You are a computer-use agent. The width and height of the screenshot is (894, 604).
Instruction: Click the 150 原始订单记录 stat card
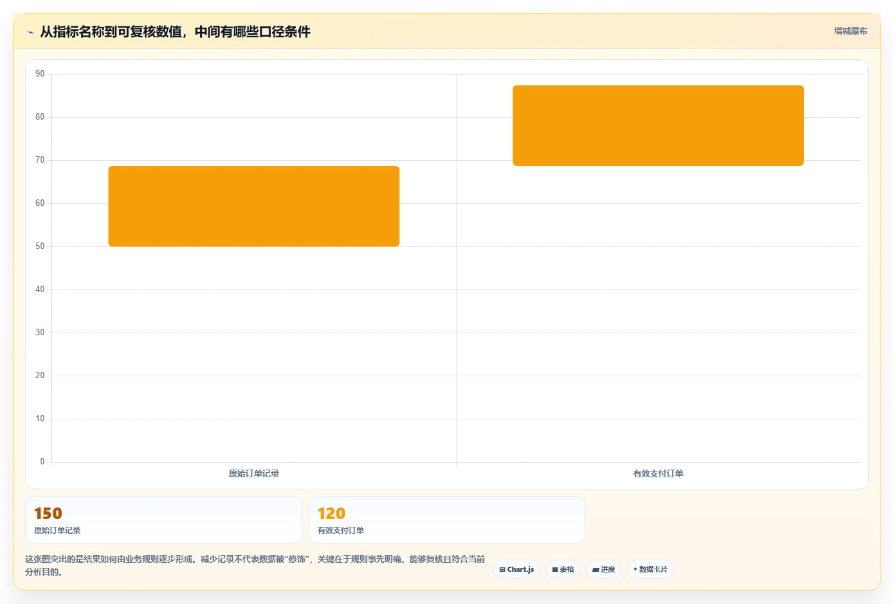[163, 520]
